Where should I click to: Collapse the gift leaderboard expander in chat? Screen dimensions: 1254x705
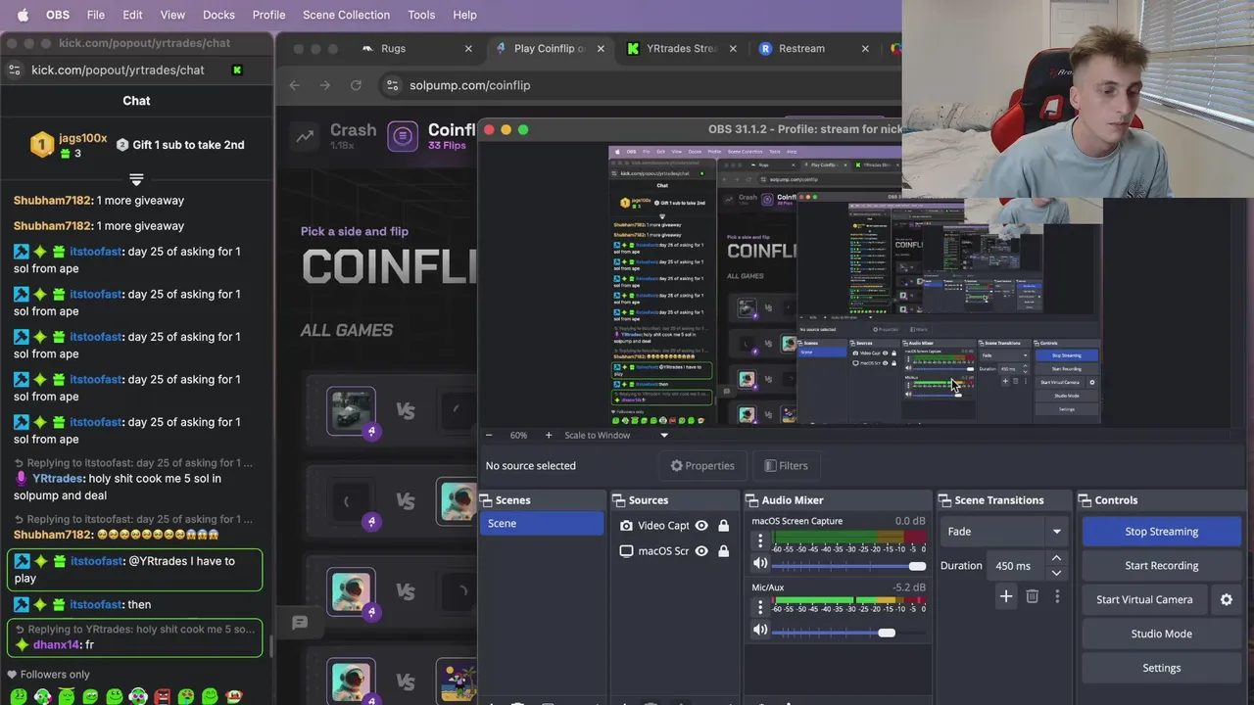pos(136,179)
